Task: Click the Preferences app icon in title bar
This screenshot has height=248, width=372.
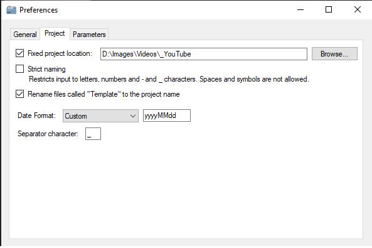Action: 11,10
